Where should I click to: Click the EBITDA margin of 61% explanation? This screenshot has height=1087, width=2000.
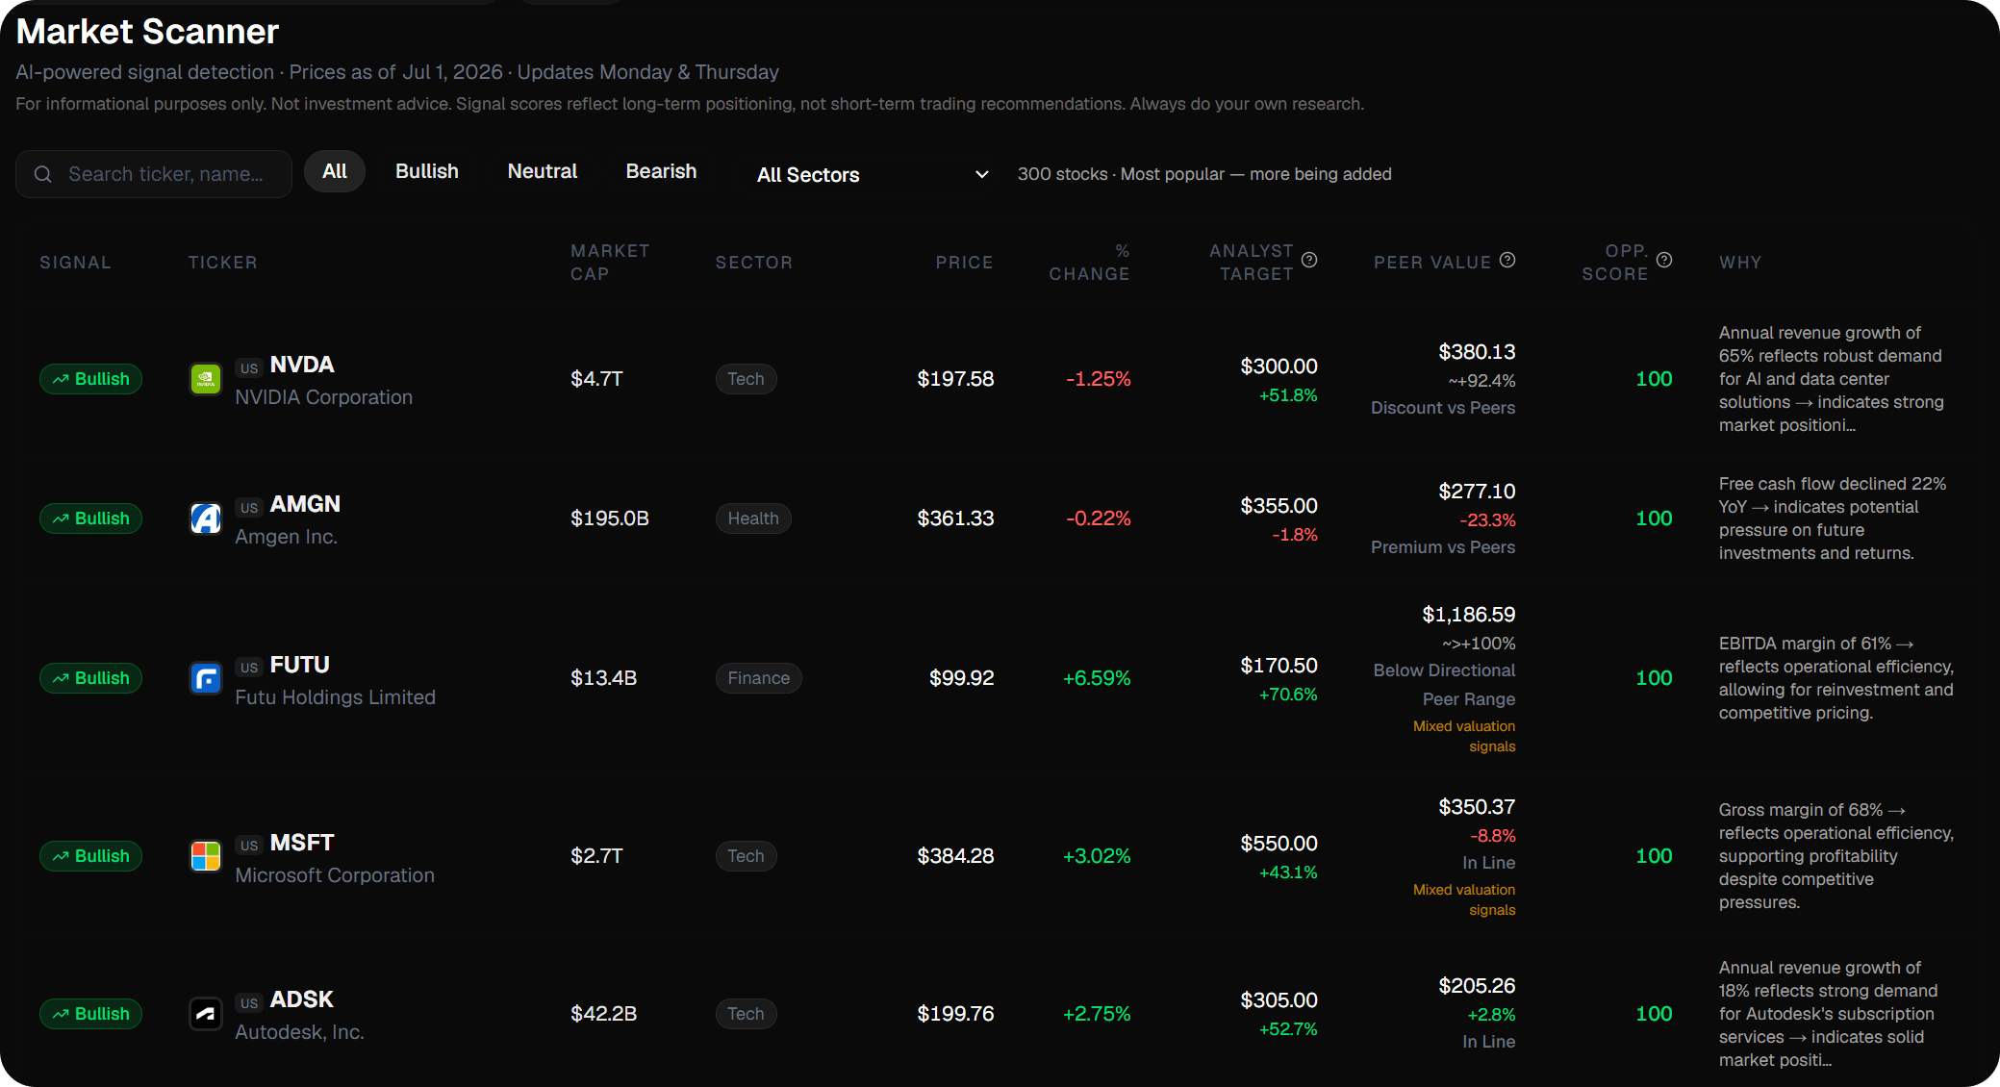pyautogui.click(x=1835, y=678)
